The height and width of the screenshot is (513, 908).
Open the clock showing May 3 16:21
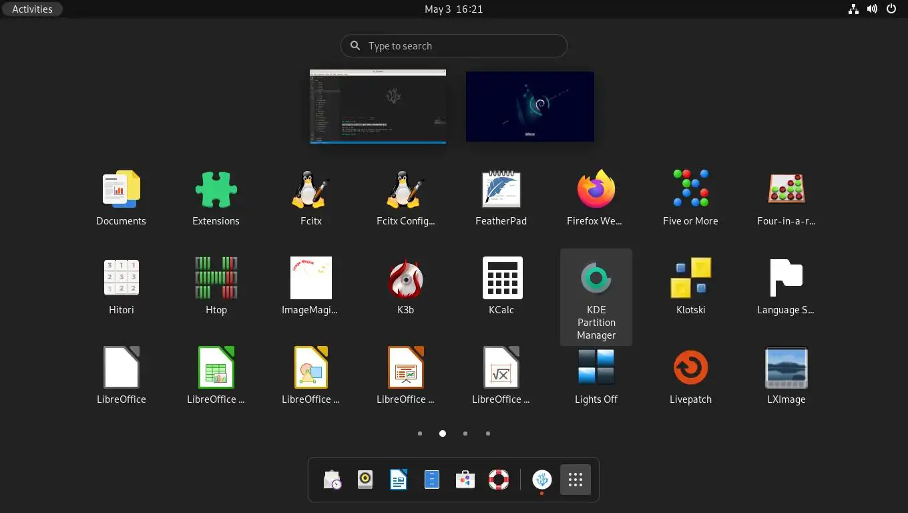click(454, 9)
